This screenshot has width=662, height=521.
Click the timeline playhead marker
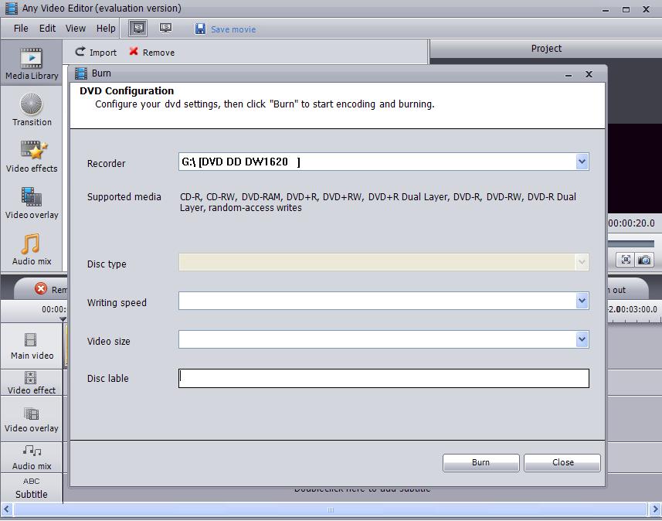click(63, 319)
